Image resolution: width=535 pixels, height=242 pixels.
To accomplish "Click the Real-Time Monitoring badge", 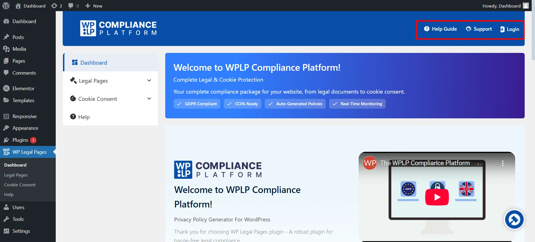I will pos(357,104).
